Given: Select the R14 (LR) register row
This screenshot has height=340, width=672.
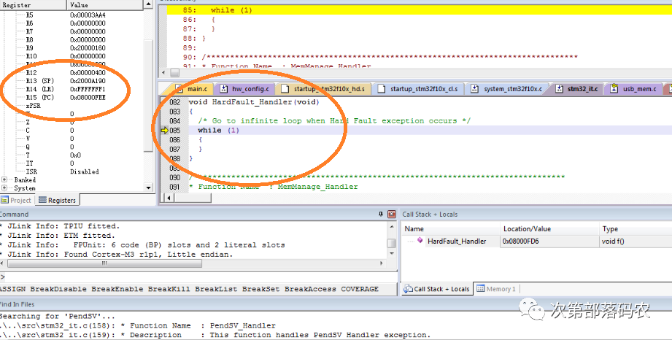Looking at the screenshot, I should coord(72,89).
